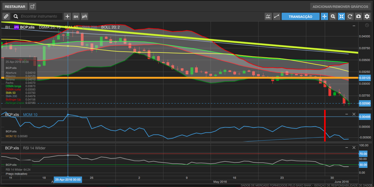Image resolution: width=374 pixels, height=187 pixels.
Task: Take a chart snapshot with camera icon
Action: (359, 16)
